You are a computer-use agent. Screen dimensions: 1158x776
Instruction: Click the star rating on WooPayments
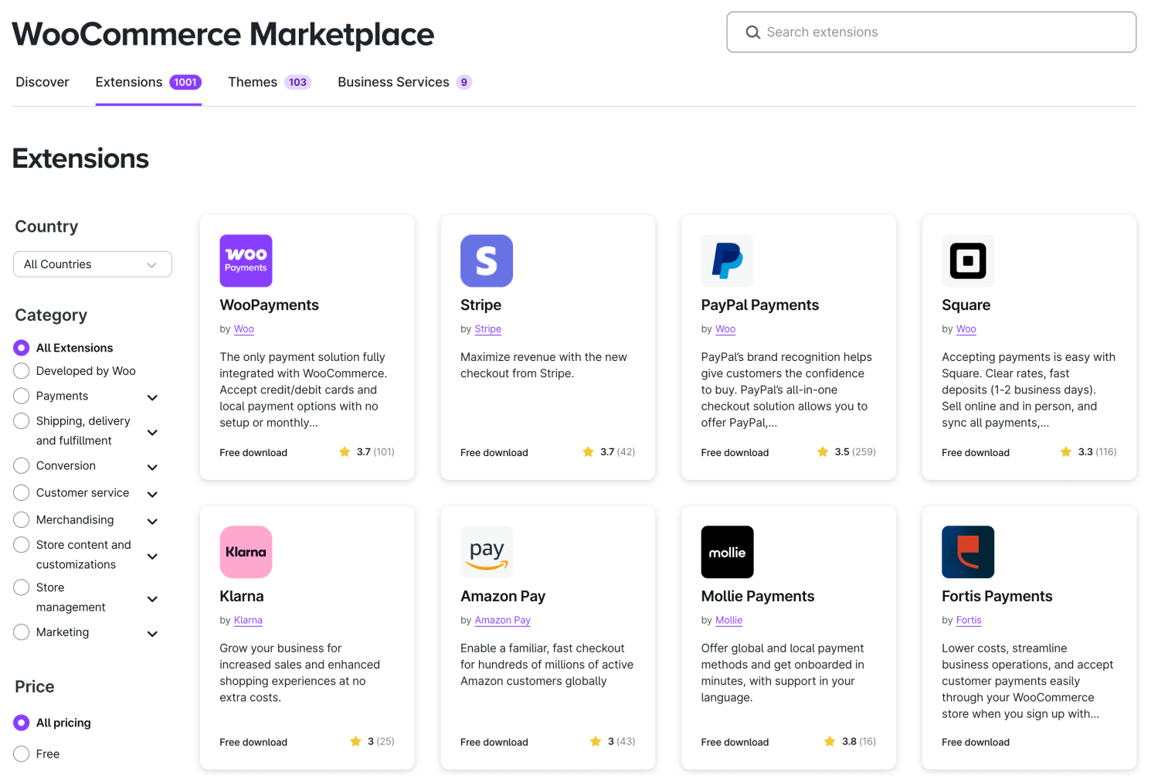366,451
